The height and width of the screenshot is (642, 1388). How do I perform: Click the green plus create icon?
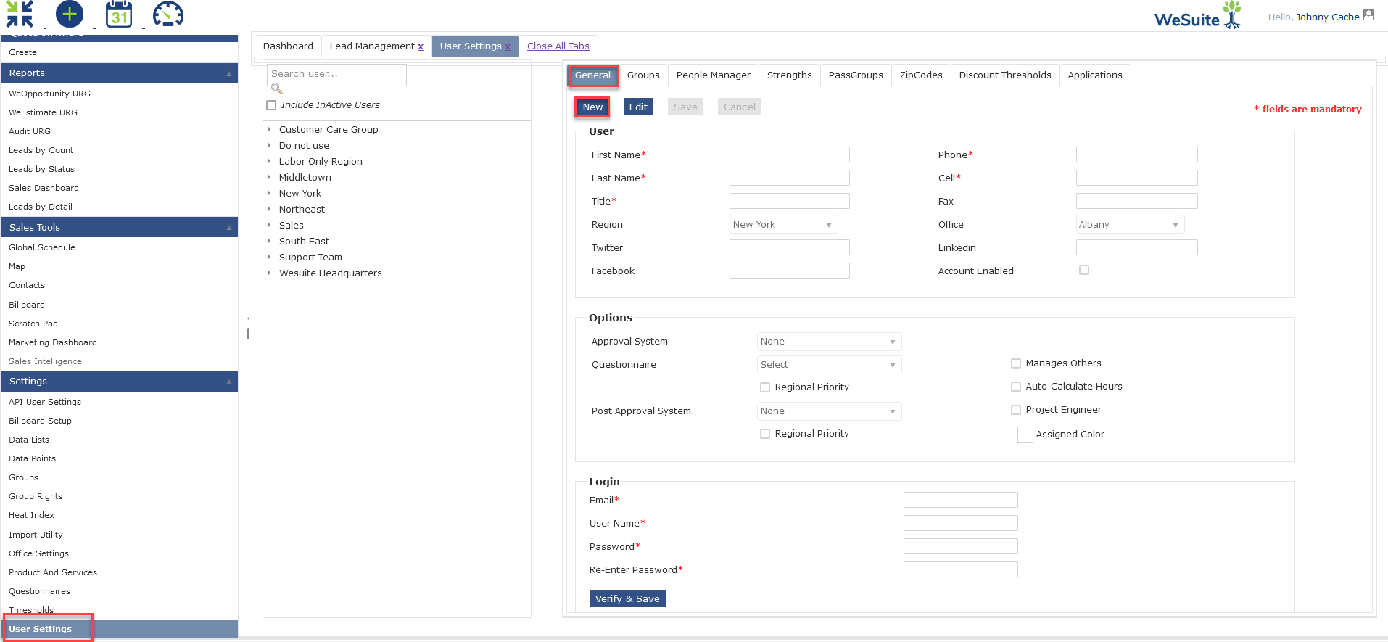[x=70, y=14]
